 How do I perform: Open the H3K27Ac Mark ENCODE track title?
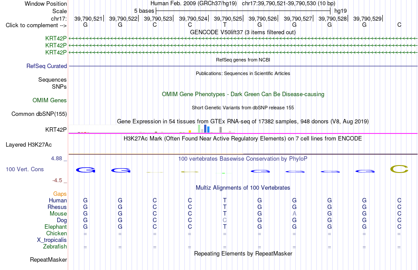pos(243,139)
